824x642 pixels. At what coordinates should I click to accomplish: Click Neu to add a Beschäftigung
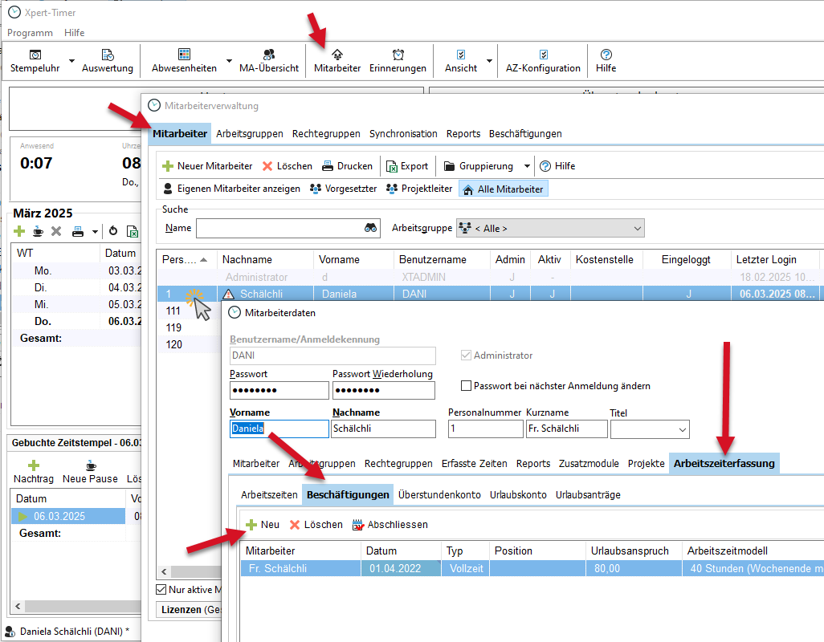262,524
